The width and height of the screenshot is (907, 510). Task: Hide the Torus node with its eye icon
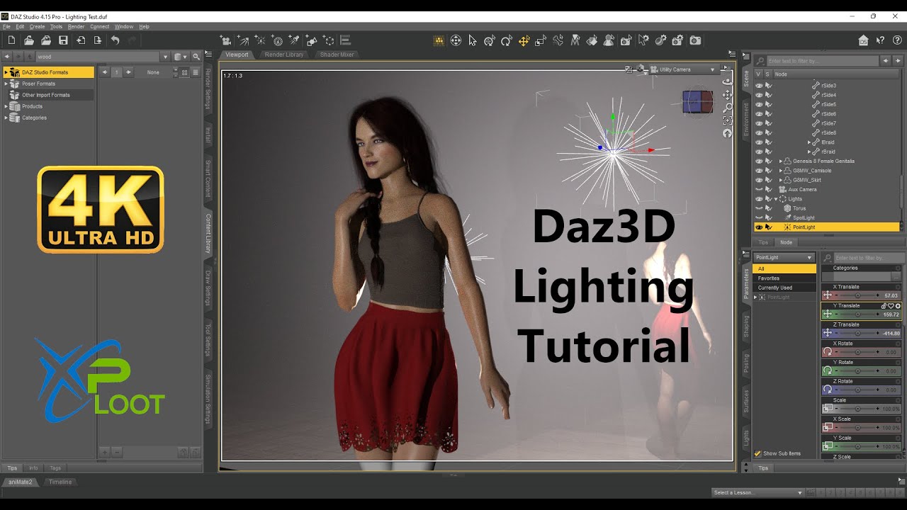coord(759,208)
